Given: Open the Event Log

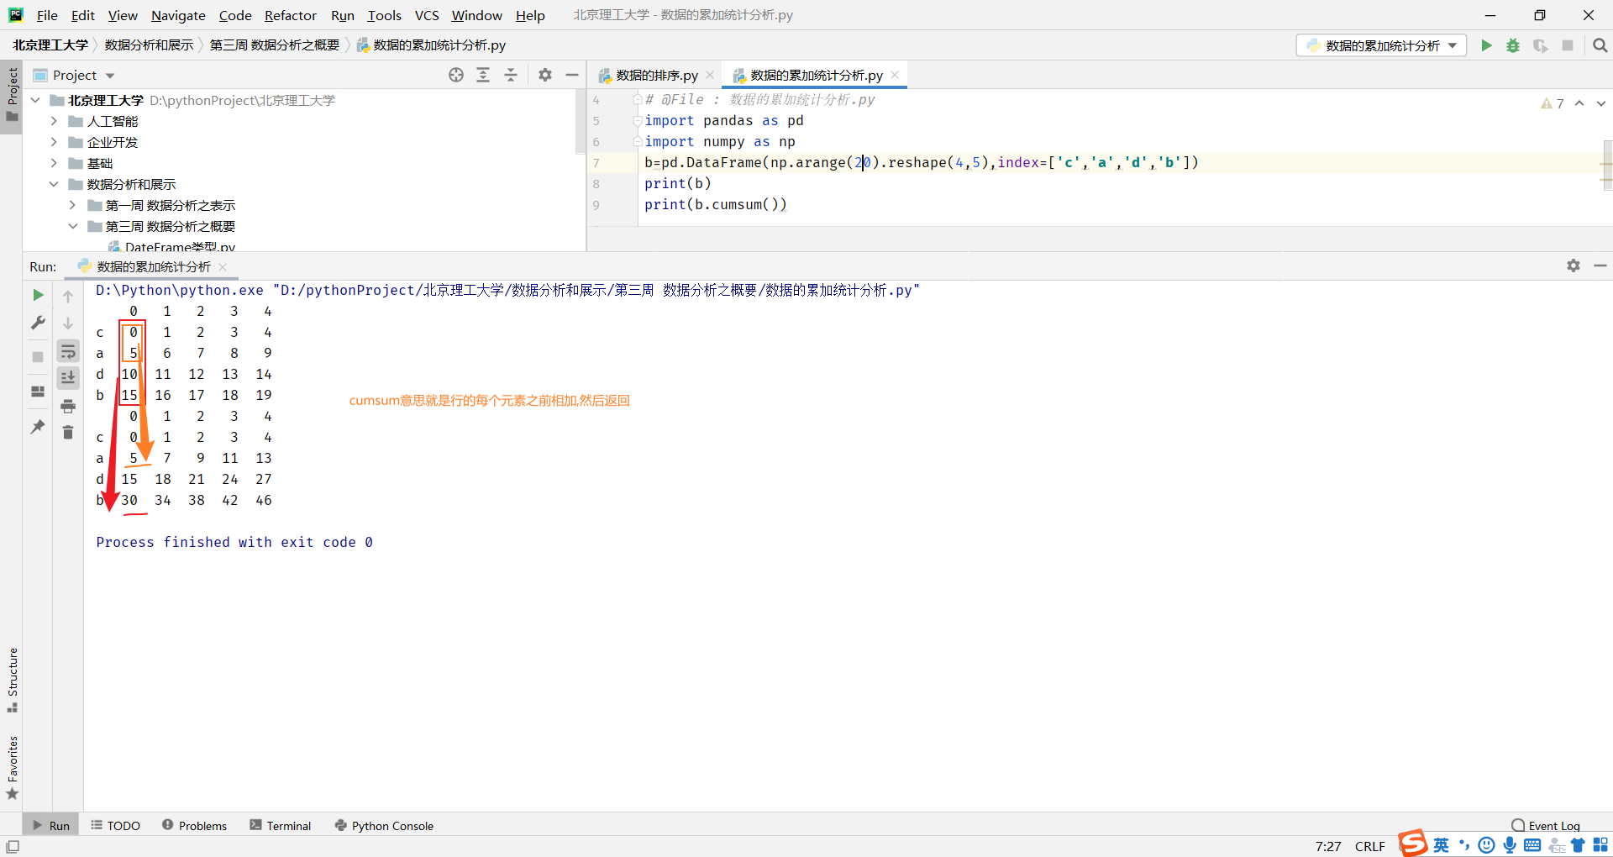Looking at the screenshot, I should coord(1546,825).
